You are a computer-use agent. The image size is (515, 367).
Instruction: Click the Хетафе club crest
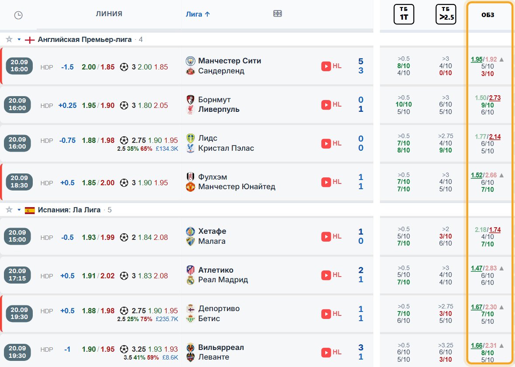191,231
